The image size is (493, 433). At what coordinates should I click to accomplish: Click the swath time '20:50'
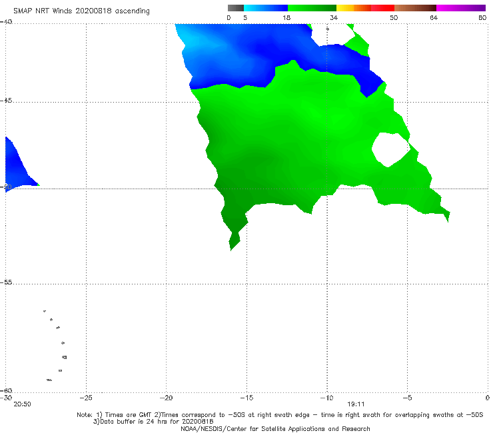coord(23,404)
